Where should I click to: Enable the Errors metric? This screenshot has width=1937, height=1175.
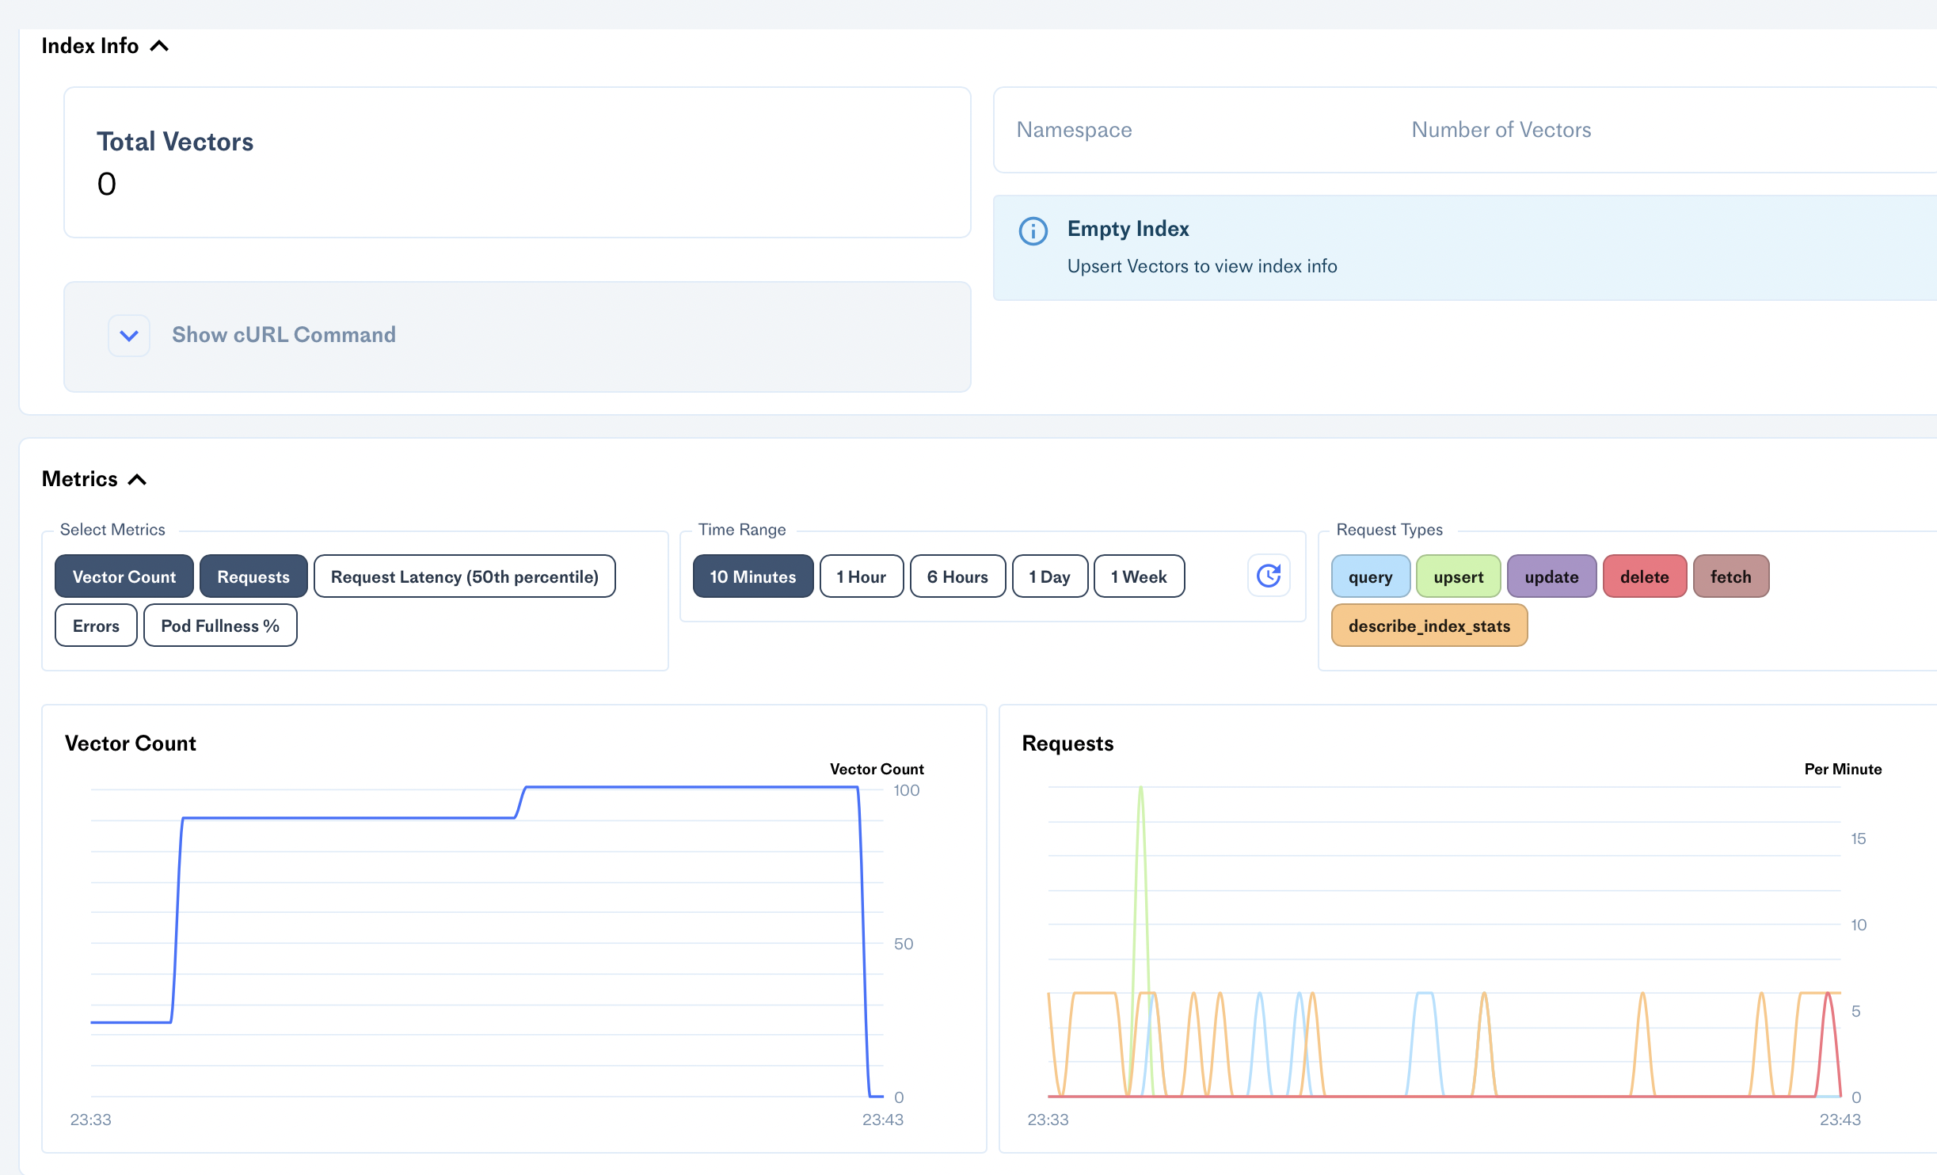96,626
